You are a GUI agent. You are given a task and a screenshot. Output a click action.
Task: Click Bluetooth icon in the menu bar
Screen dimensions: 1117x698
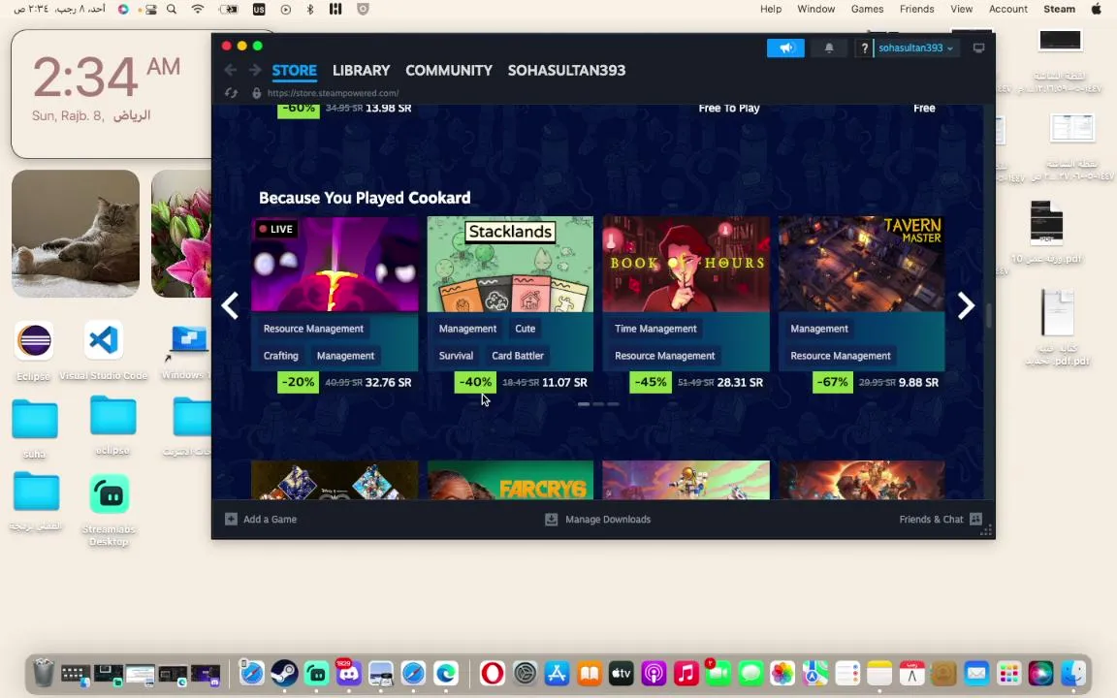(310, 10)
